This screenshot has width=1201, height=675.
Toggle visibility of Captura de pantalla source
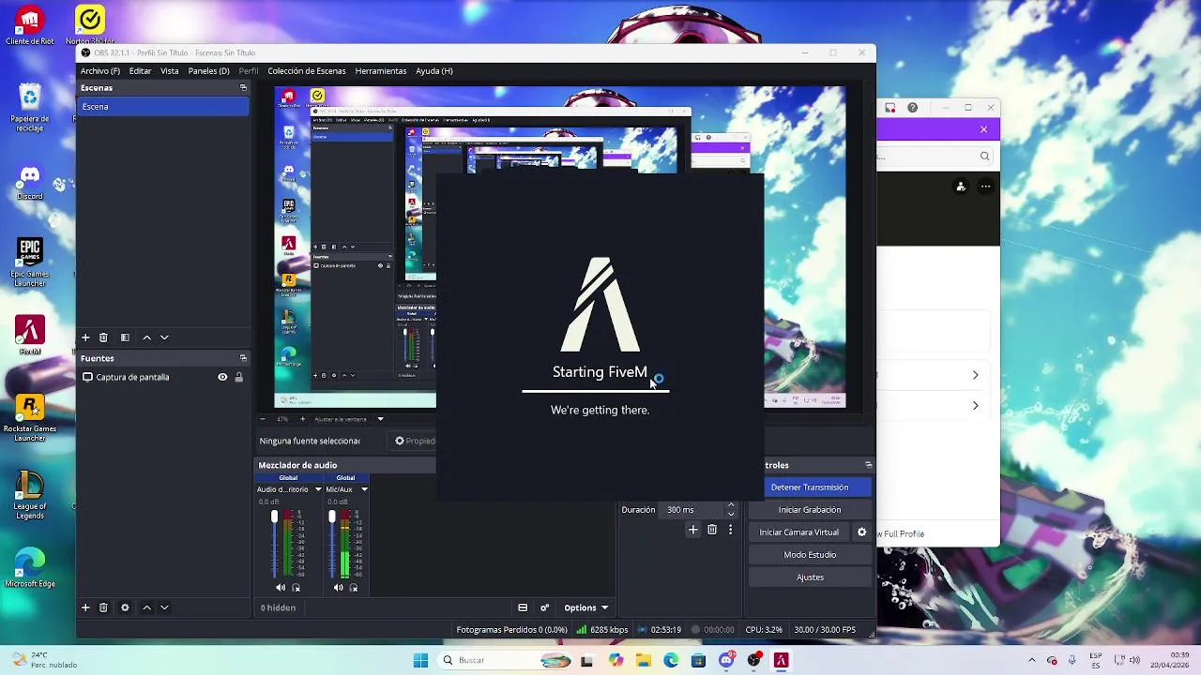click(x=222, y=377)
